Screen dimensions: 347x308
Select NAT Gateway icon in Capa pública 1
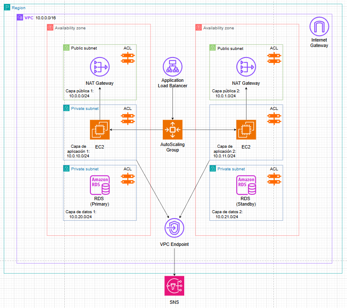(x=100, y=67)
